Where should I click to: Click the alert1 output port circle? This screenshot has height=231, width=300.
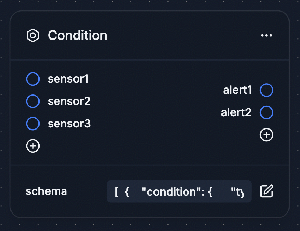tap(266, 90)
